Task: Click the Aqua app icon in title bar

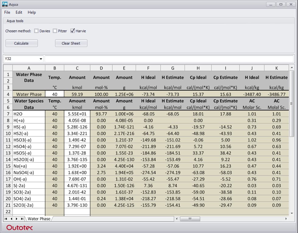Action: click(5, 5)
